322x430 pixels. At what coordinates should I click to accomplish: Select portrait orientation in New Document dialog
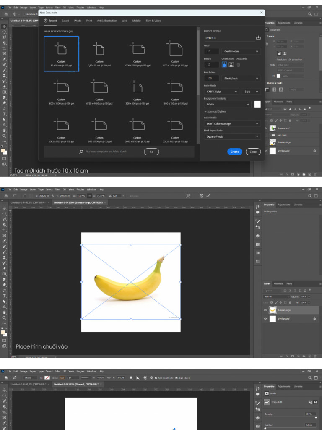pyautogui.click(x=224, y=65)
